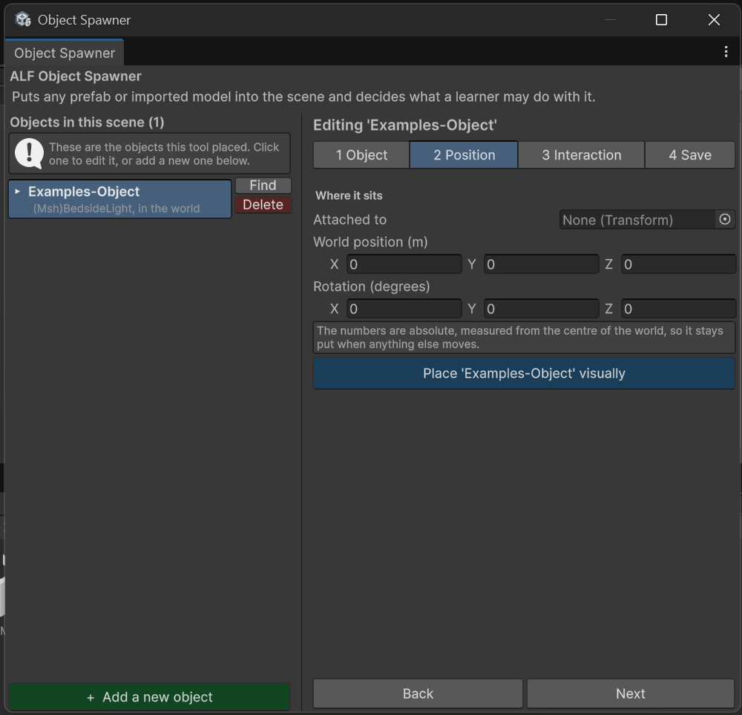Delete the Examples-Object entry
The height and width of the screenshot is (715, 742).
click(x=263, y=205)
